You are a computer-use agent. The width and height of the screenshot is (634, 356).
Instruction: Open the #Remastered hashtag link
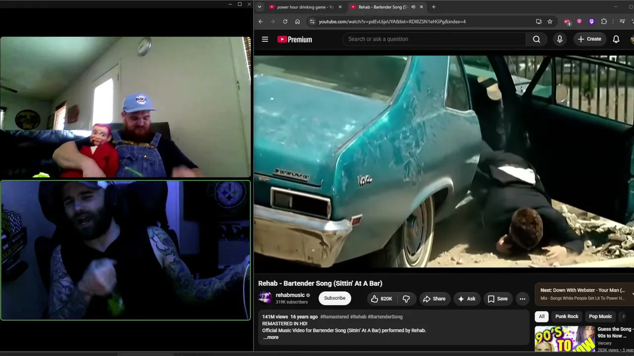tap(334, 316)
